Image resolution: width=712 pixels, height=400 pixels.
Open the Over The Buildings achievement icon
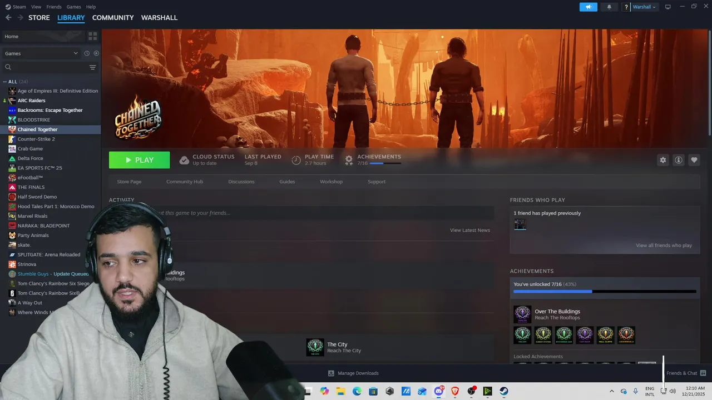pos(522,314)
